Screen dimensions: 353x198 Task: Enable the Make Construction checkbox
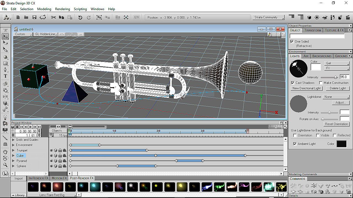tap(321, 83)
